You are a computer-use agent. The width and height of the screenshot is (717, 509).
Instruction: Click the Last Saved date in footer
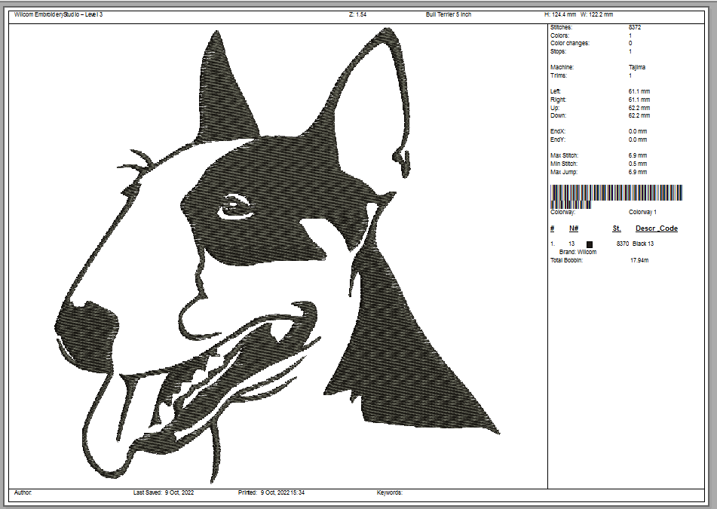[x=164, y=492]
